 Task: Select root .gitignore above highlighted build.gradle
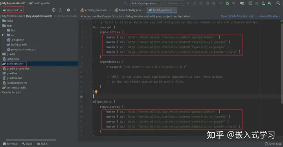pos(11,59)
